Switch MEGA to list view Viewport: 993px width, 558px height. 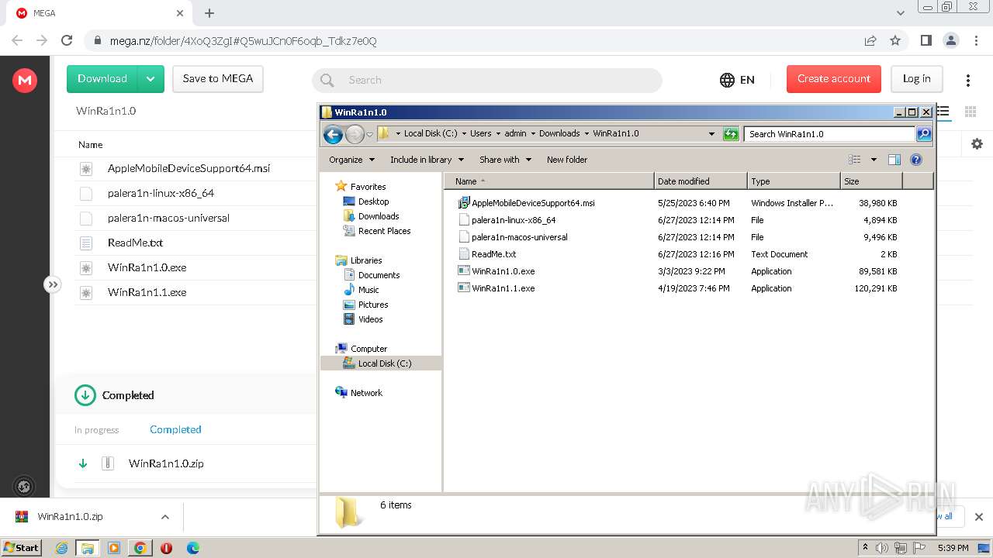[x=943, y=112]
